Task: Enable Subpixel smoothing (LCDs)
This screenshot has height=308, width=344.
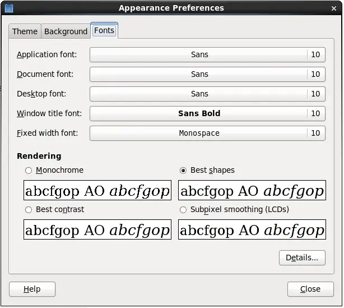Action: tap(183, 209)
